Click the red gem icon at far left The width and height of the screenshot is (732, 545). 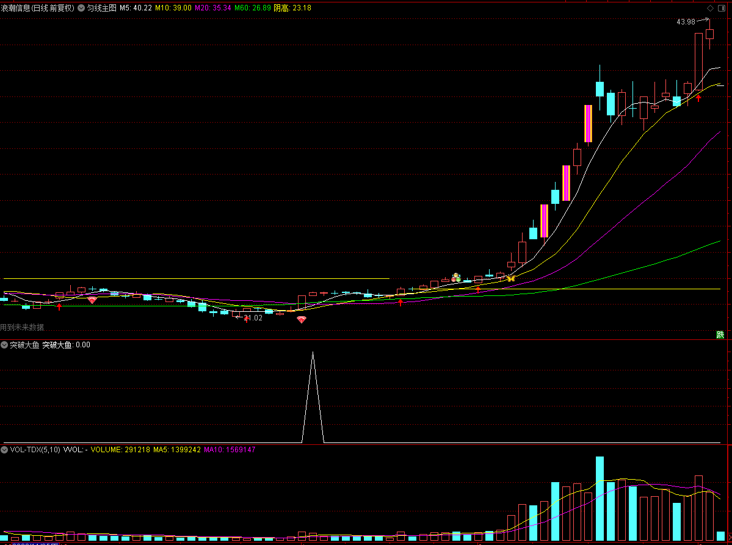click(92, 300)
